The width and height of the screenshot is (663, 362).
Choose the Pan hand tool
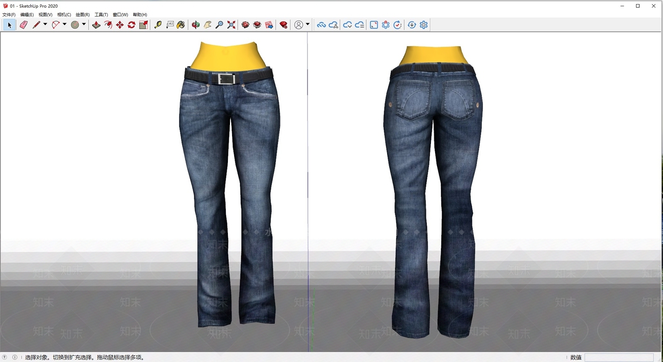[x=208, y=25]
